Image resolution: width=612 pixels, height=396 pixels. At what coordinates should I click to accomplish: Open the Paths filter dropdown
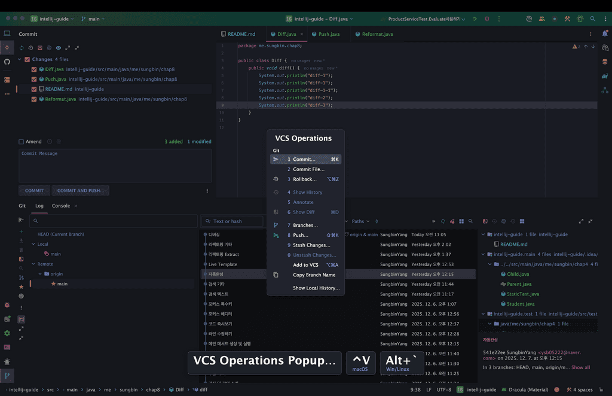[x=360, y=221]
